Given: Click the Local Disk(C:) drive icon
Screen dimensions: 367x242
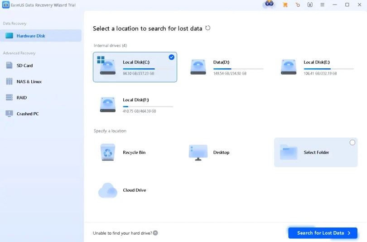Looking at the screenshot, I should [107, 66].
